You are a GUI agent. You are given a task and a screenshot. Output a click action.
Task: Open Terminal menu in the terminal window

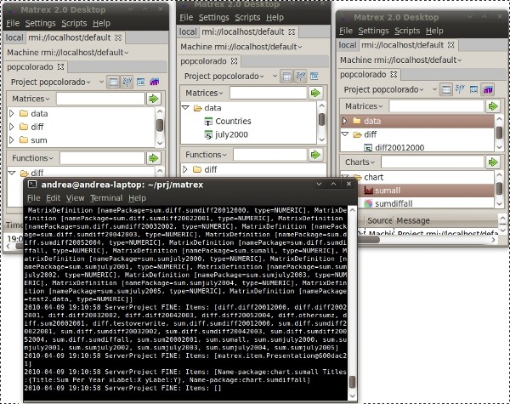pos(106,197)
